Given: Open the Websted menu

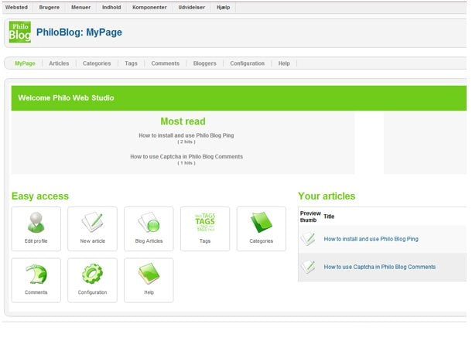Looking at the screenshot, I should click(16, 7).
